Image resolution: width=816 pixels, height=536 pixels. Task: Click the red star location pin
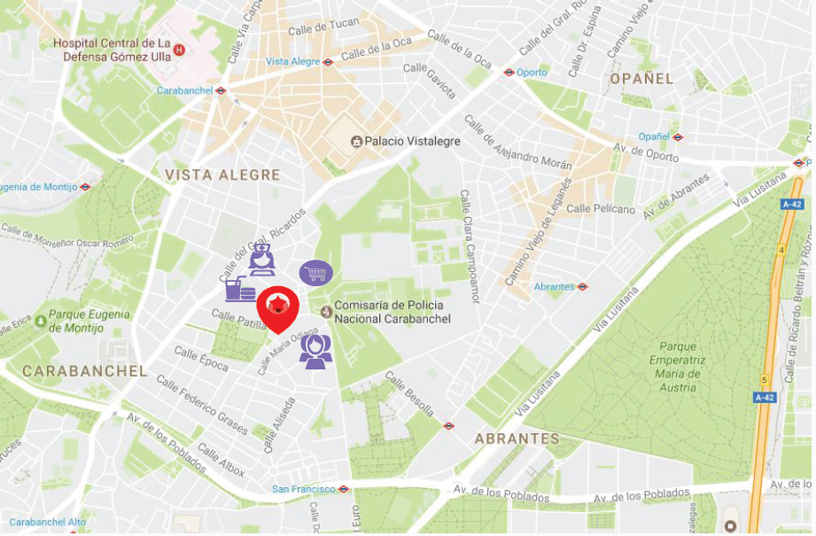pyautogui.click(x=278, y=309)
